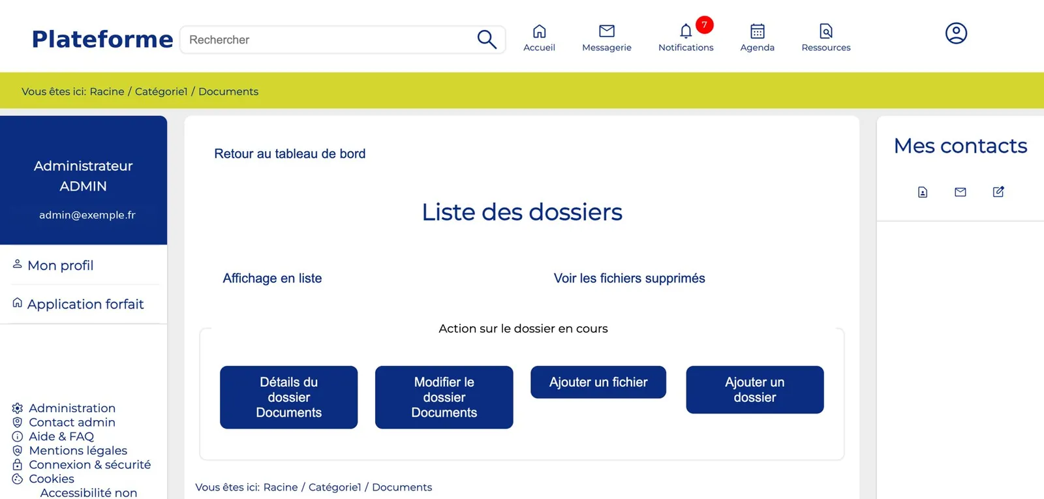
Task: Click Racine in bottom breadcrumb
Action: click(281, 487)
